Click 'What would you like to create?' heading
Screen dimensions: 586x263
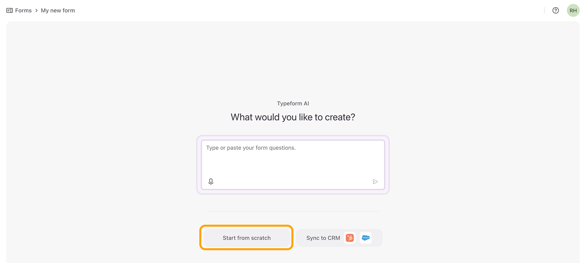[293, 117]
